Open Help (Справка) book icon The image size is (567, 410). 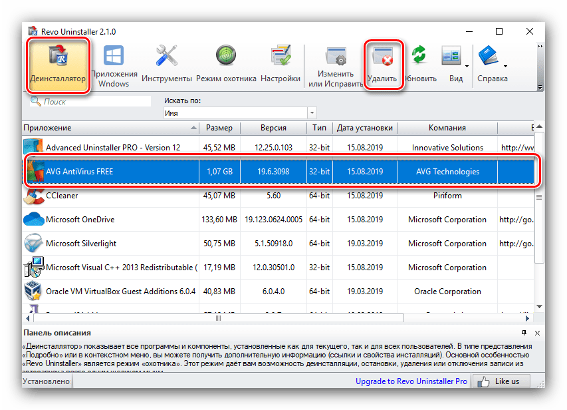tap(488, 55)
